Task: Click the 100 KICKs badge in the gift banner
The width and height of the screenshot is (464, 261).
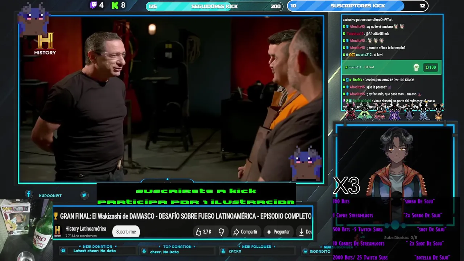Action: [431, 67]
